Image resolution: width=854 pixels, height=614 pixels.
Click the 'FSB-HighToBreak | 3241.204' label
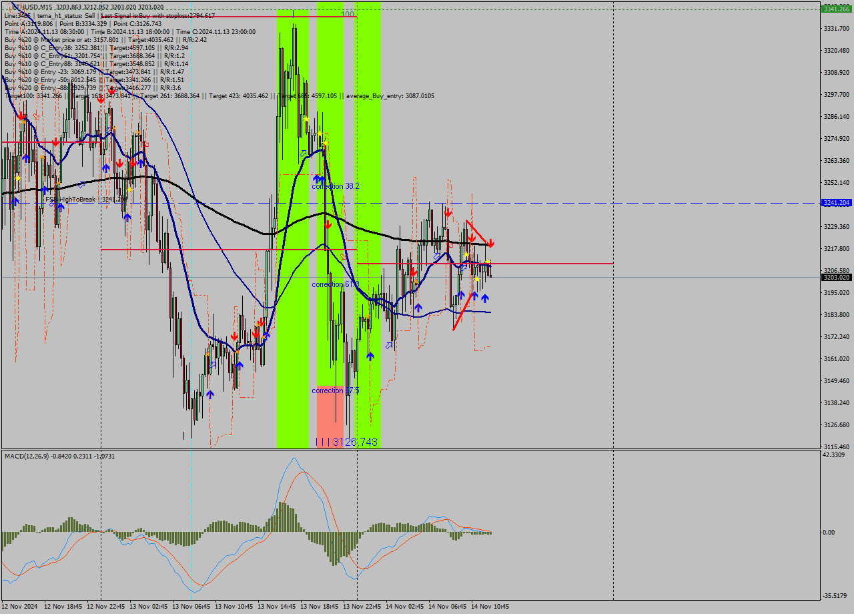86,199
